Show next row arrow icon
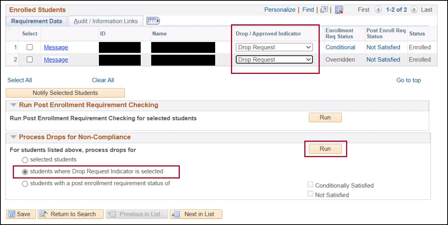The width and height of the screenshot is (448, 225). tap(414, 10)
